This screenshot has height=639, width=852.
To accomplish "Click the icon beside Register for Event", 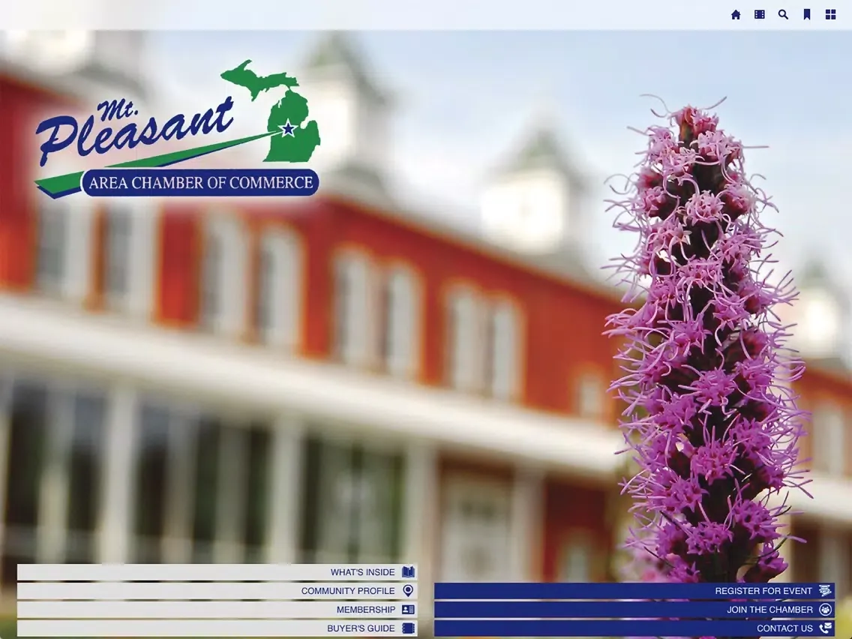I will tap(825, 591).
